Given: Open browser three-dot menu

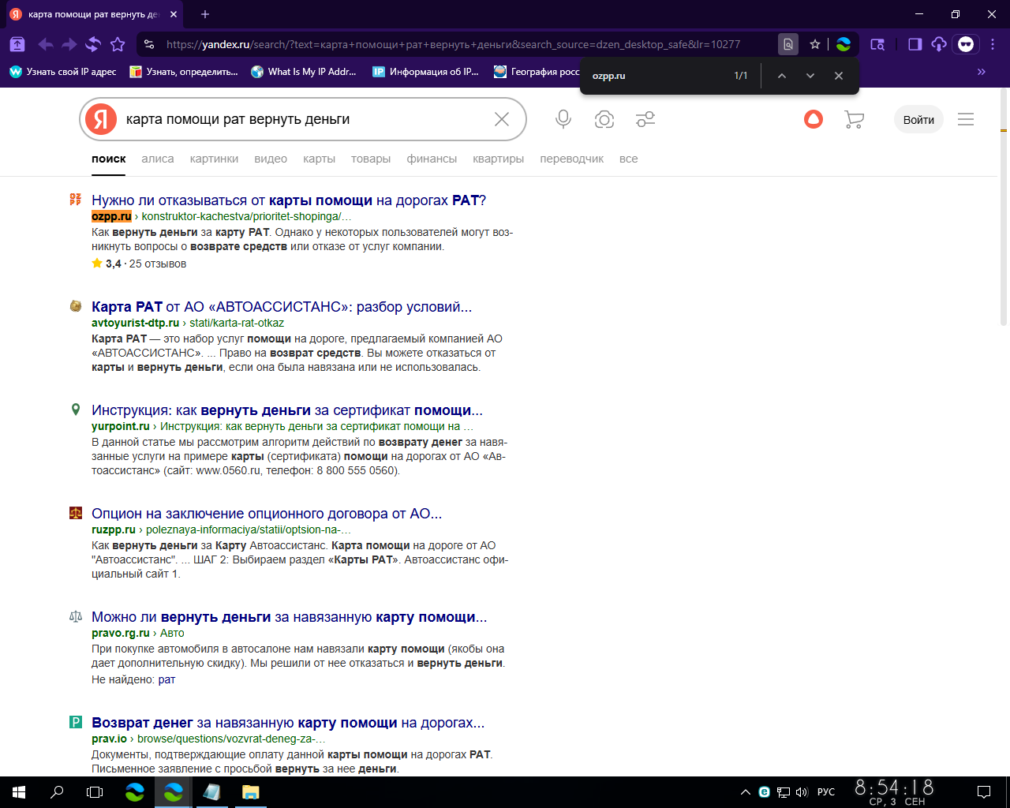Looking at the screenshot, I should click(x=993, y=44).
